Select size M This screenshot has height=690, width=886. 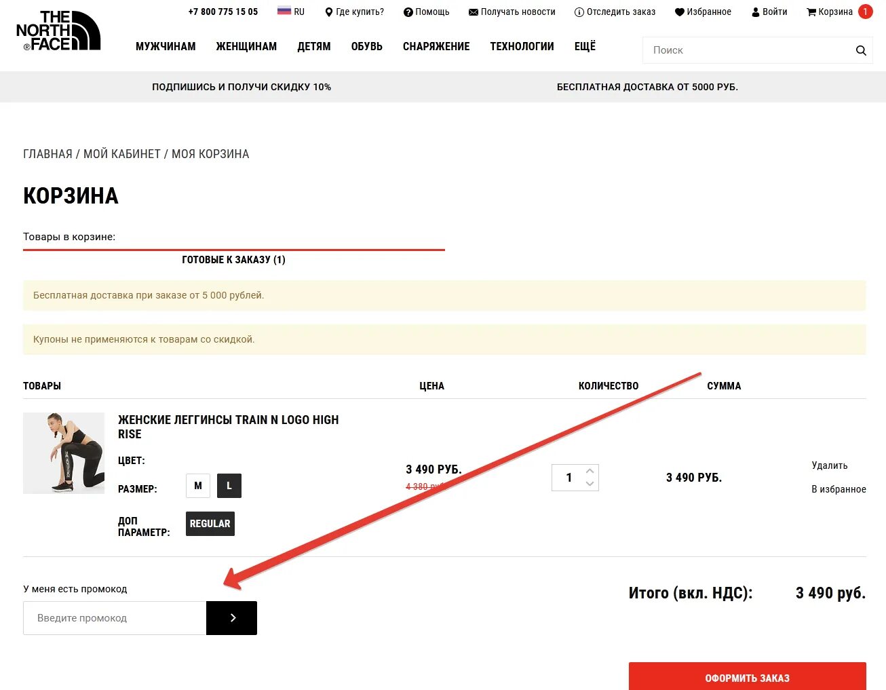tap(198, 486)
